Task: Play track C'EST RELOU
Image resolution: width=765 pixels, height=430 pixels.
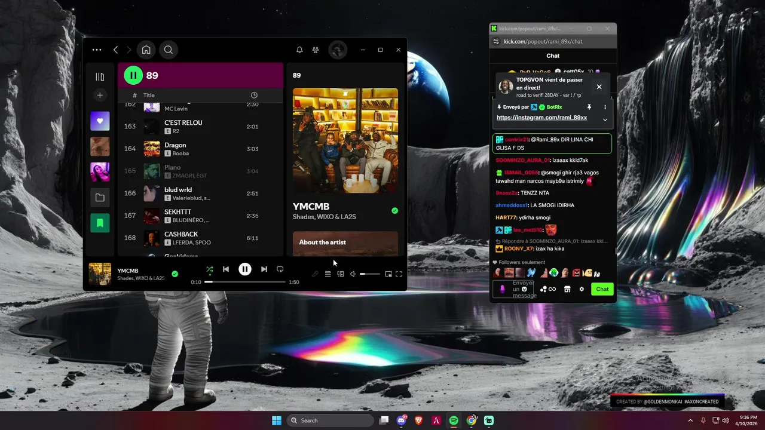Action: click(200, 127)
